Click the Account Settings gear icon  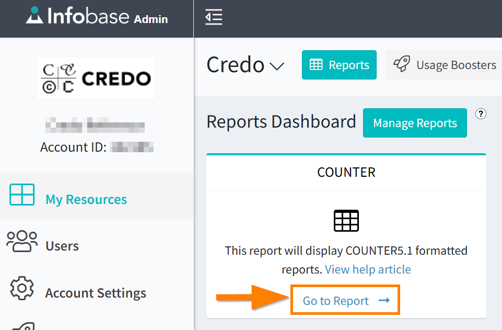[x=22, y=288]
